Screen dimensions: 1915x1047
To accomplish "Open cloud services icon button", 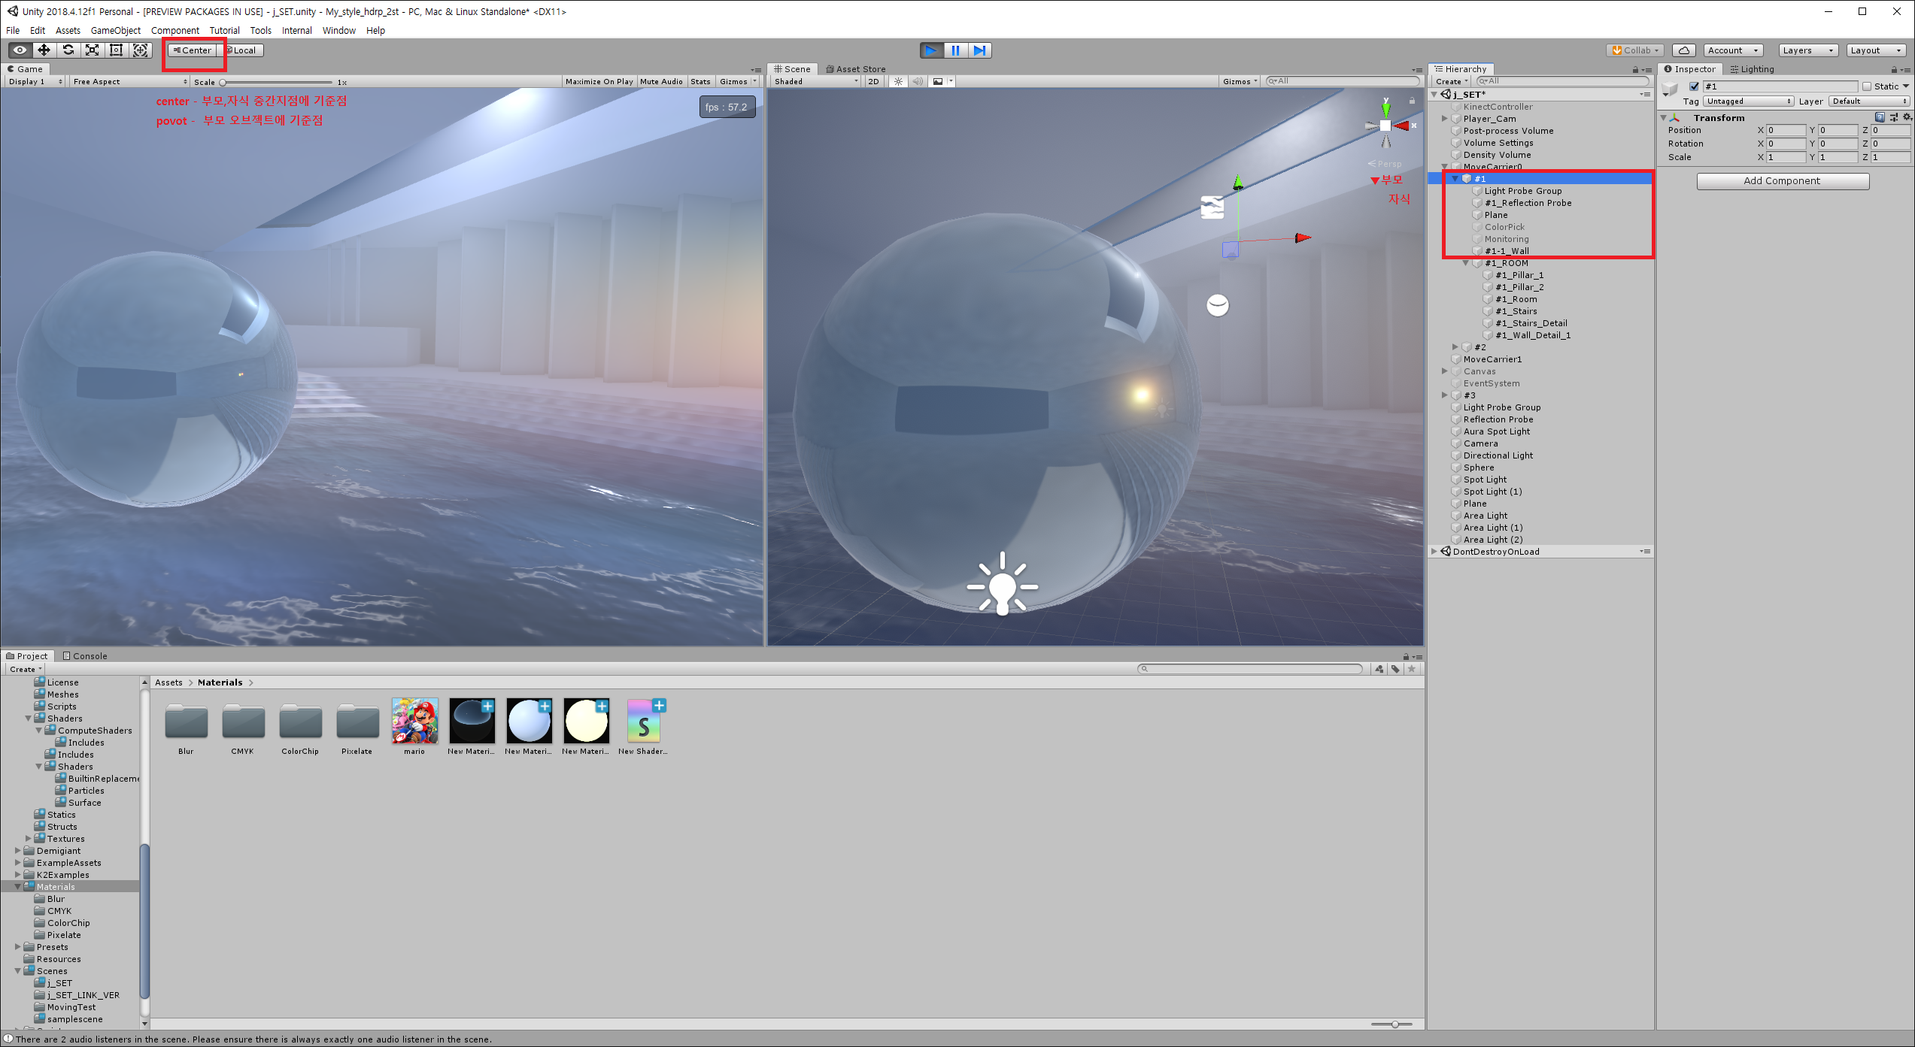I will click(x=1683, y=50).
